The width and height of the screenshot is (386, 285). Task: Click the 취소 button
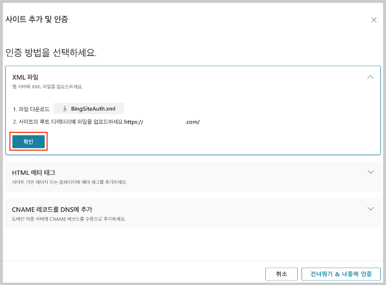click(281, 274)
